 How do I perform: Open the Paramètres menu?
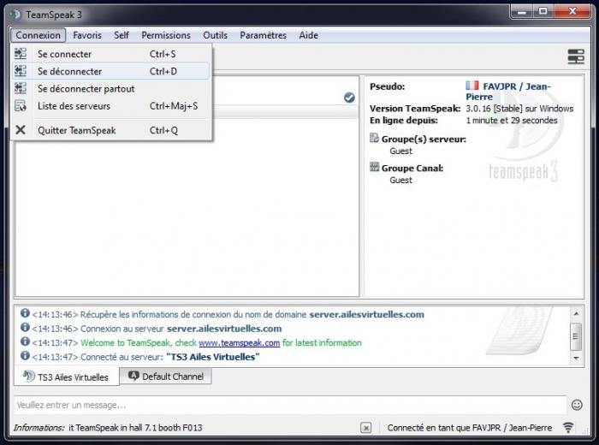(263, 35)
